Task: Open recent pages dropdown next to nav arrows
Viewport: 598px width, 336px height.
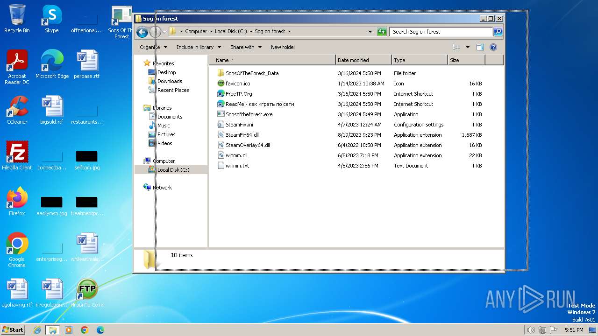Action: point(164,32)
